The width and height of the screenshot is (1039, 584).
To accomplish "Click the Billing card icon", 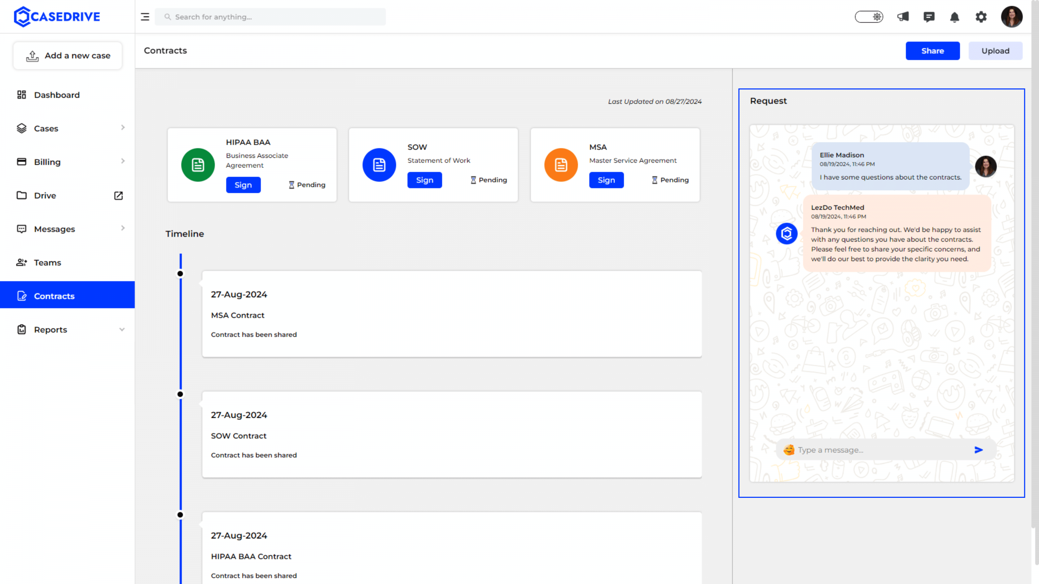I will click(x=21, y=162).
